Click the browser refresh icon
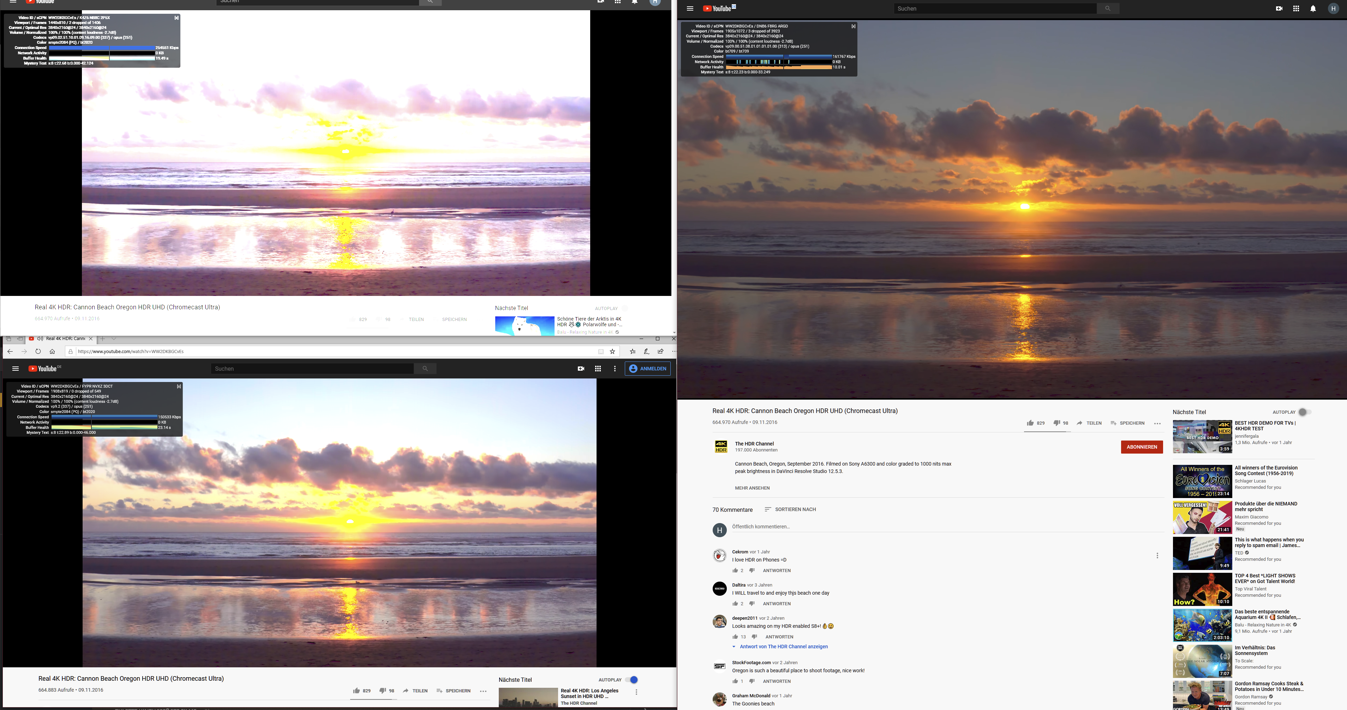The image size is (1347, 710). point(38,352)
